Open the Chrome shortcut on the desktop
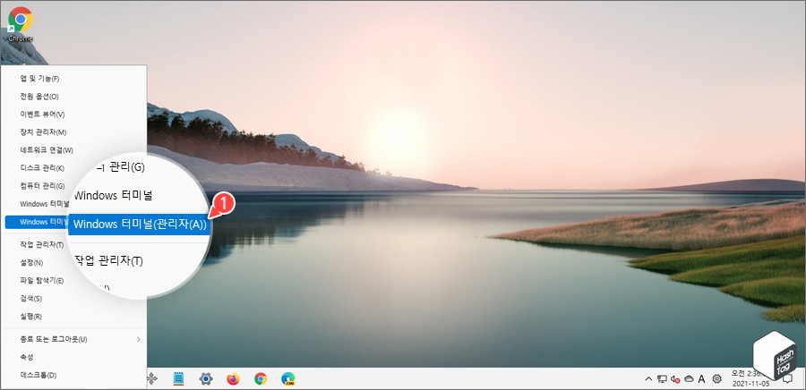This screenshot has height=390, width=806. coord(21,24)
